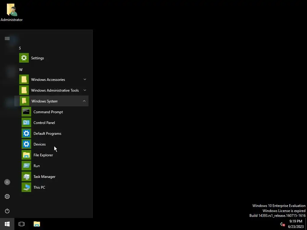Click the Windows Accessories folder icon

tap(24, 79)
